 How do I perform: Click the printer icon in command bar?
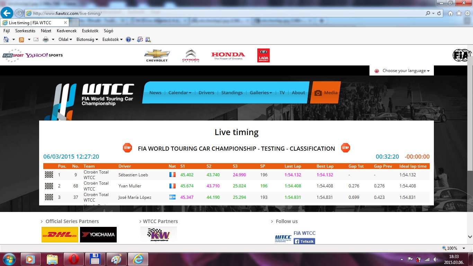coord(45,39)
